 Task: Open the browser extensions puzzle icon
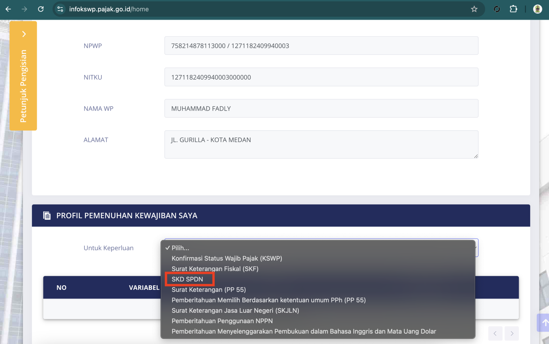514,9
